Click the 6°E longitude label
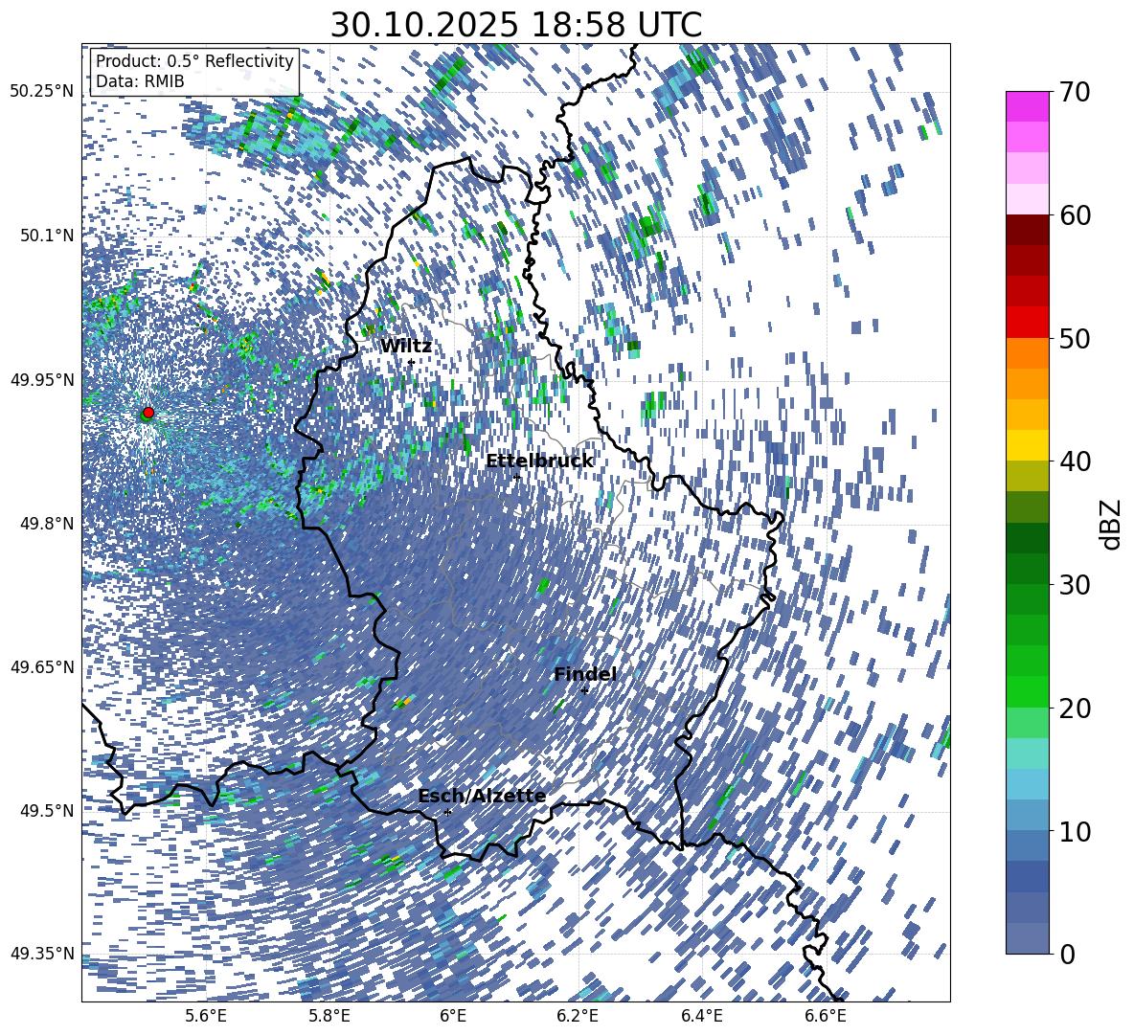Screen dimensions: 1134x1035 453,1016
